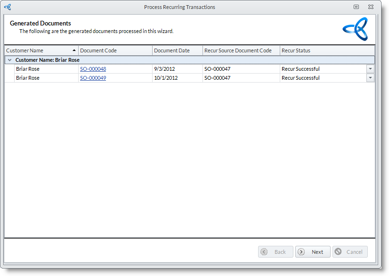This screenshot has height=276, width=389.
Task: Click Briar Rose name in SO-000048 row
Action: tap(28, 69)
